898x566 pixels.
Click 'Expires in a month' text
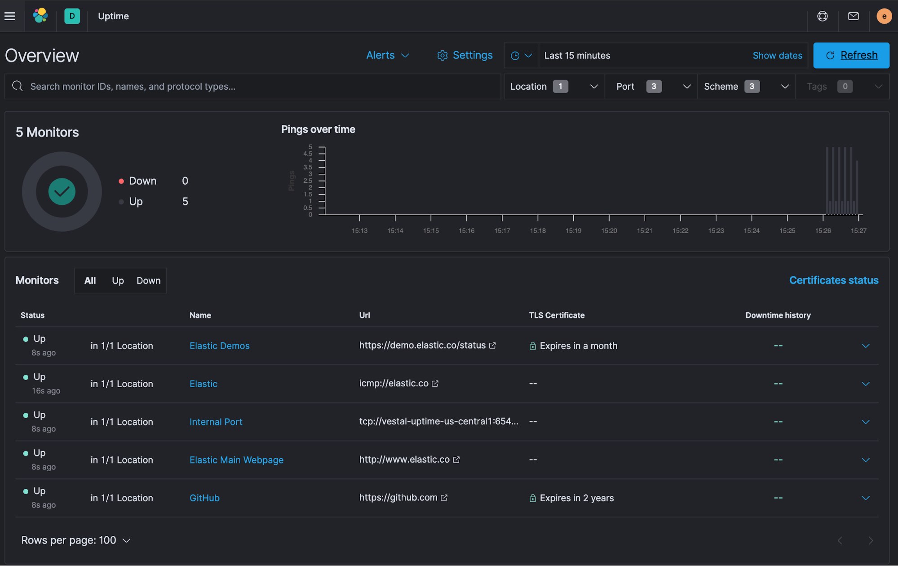[x=579, y=346]
